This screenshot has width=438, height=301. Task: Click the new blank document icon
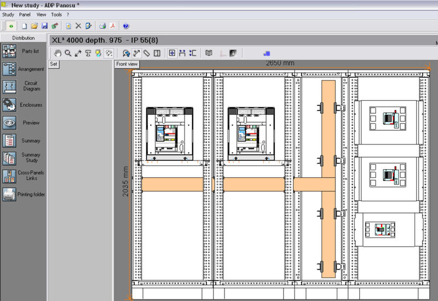point(24,26)
